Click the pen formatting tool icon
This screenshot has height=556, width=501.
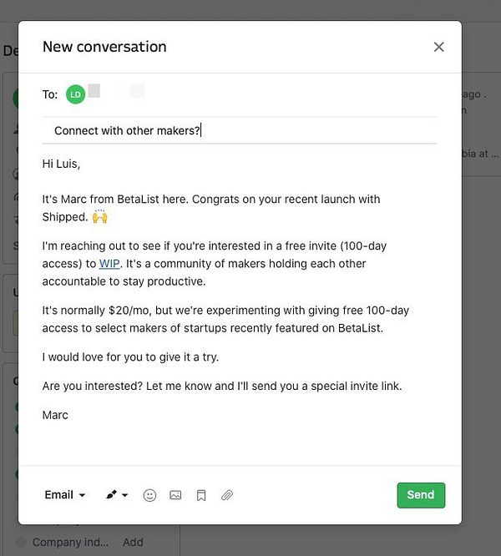112,495
